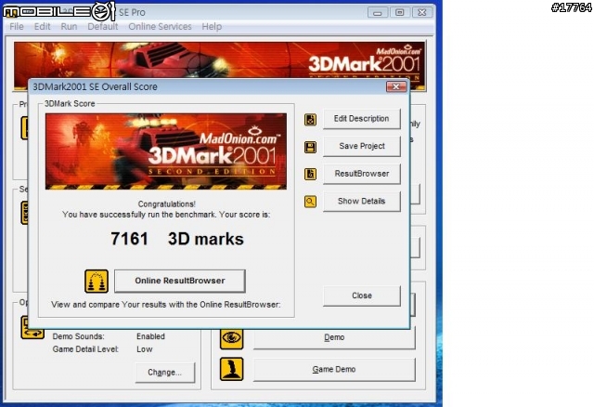Viewport: 594px width, 407px height.
Task: Click Show Details button
Action: click(361, 201)
